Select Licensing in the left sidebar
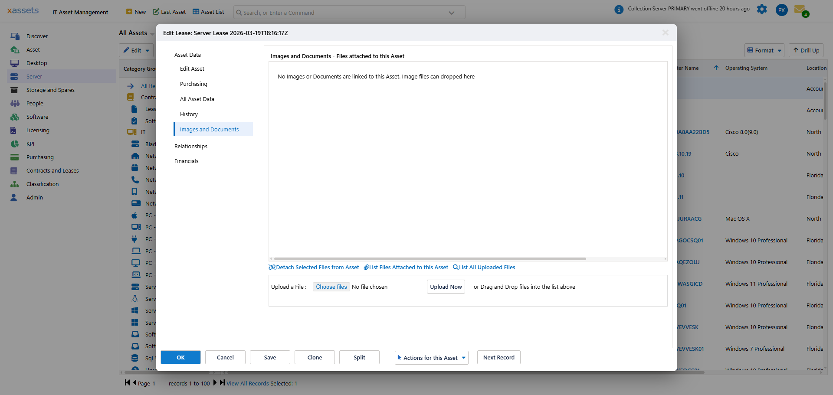 click(x=39, y=130)
